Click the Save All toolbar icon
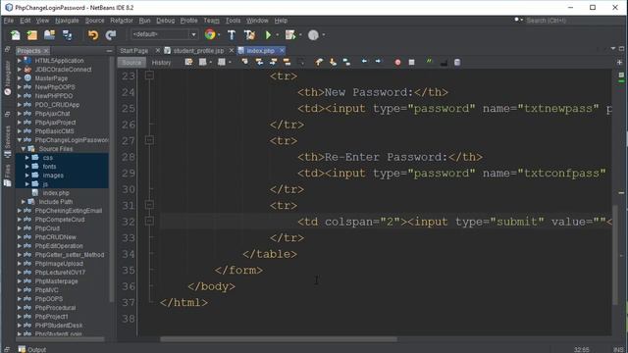This screenshot has width=628, height=353. [67, 35]
